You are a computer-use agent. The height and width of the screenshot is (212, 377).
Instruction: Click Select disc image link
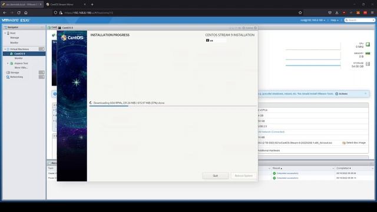click(x=354, y=143)
